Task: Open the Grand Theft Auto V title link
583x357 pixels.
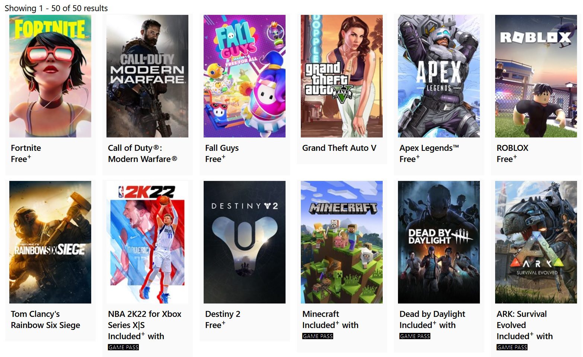Action: 339,148
